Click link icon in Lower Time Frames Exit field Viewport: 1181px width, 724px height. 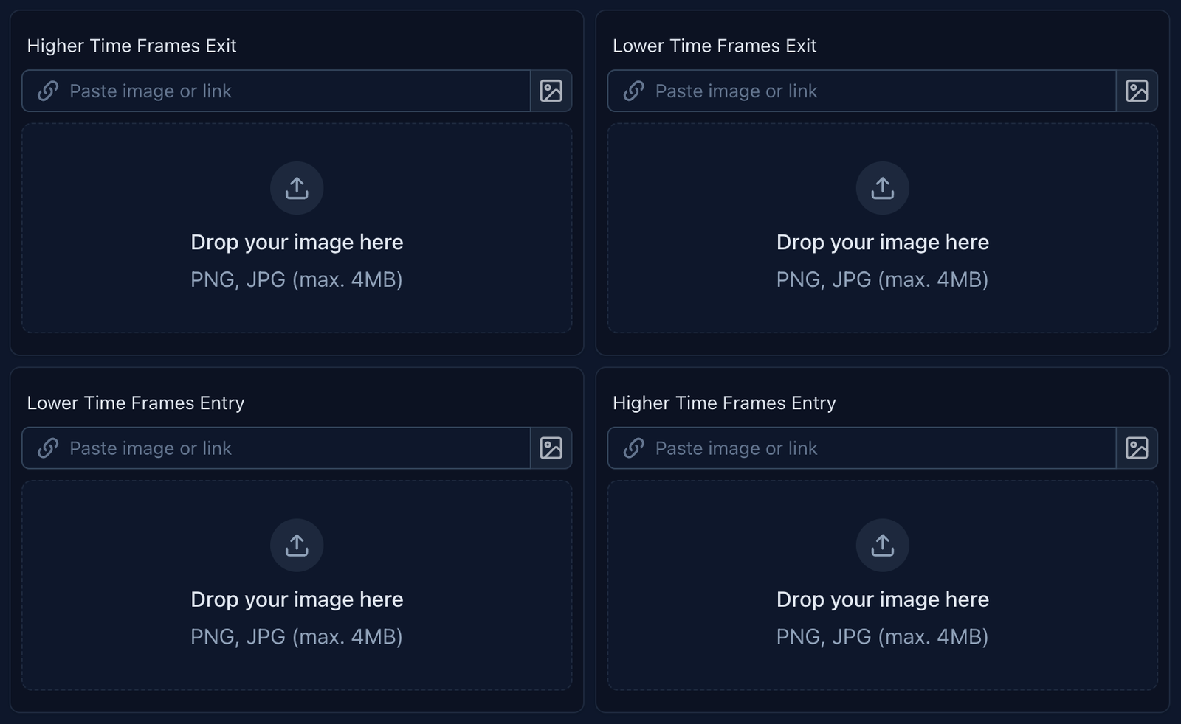click(634, 91)
